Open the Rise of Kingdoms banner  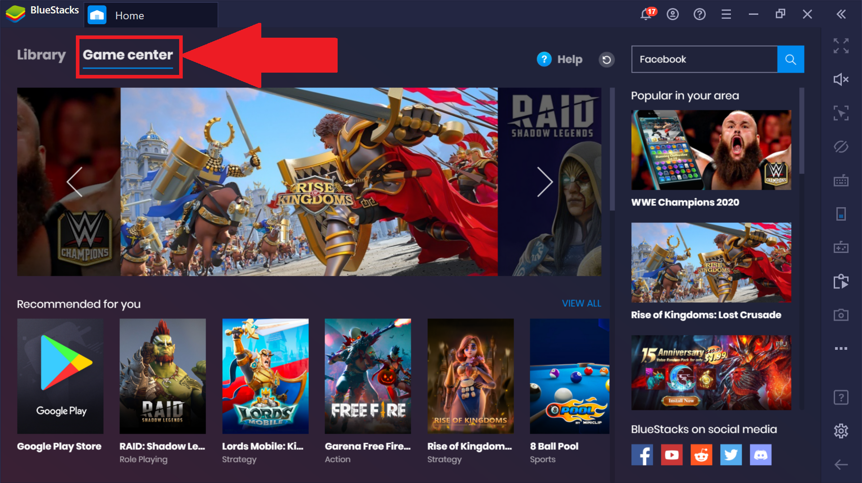(x=309, y=182)
